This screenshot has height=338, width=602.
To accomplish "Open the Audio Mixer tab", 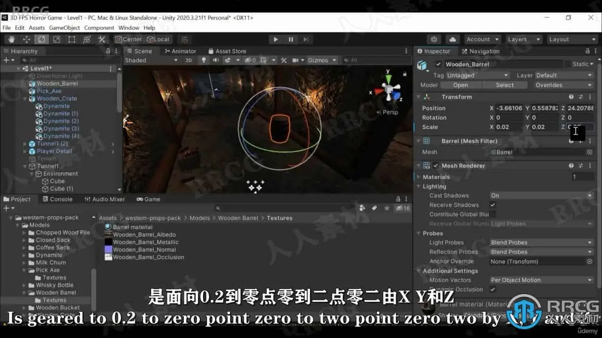I will (104, 199).
